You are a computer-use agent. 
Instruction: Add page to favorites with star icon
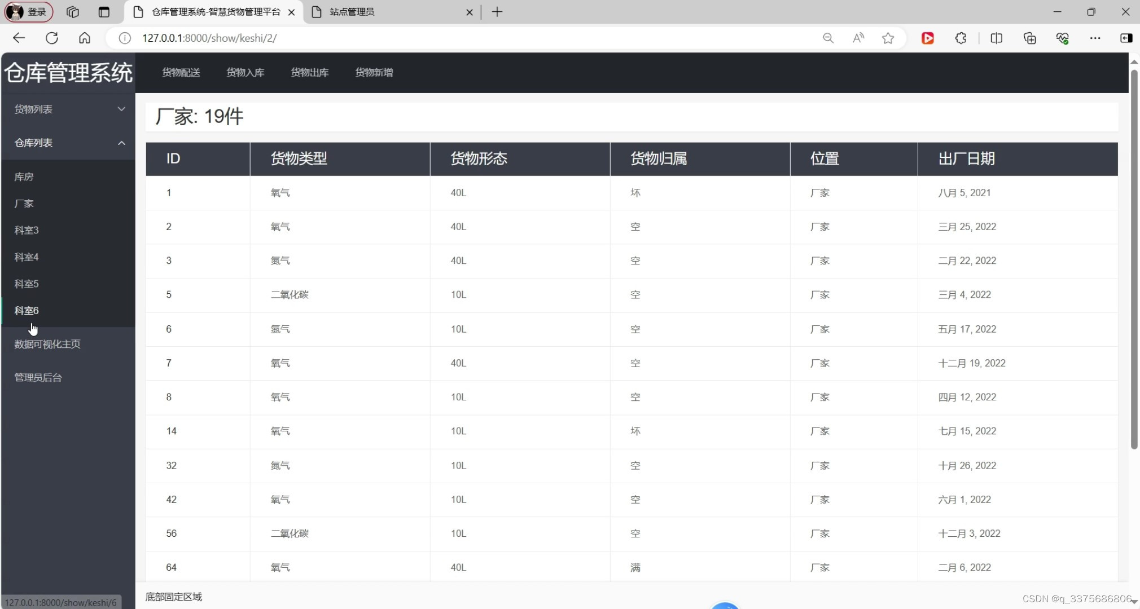tap(888, 38)
